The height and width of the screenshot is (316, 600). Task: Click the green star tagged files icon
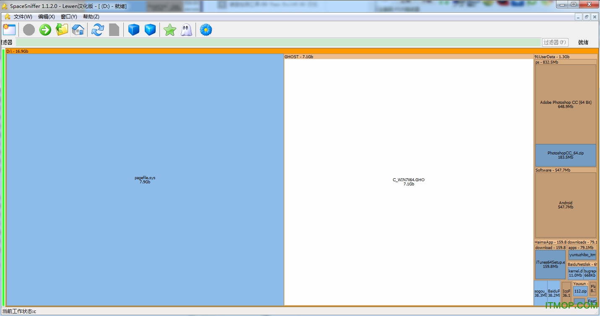point(170,30)
